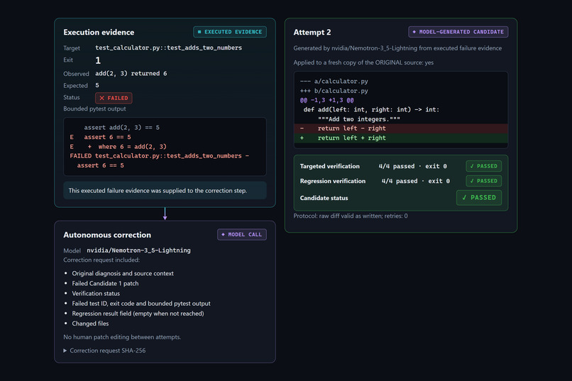572x381 pixels.
Task: Click the Attempt 2 heading
Action: pos(312,33)
